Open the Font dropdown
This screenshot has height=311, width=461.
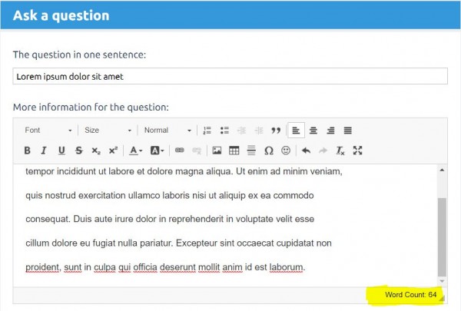click(48, 131)
